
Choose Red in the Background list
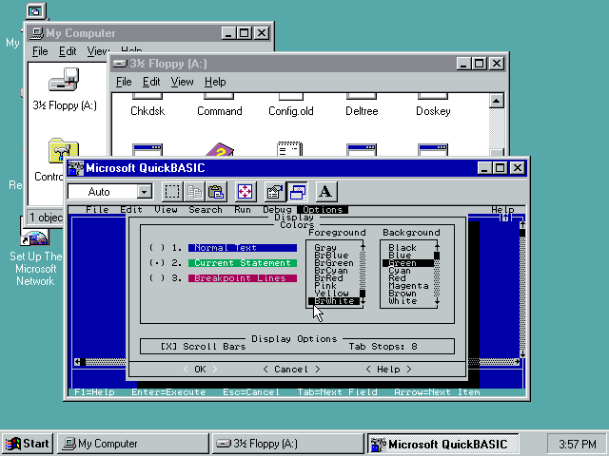point(397,278)
